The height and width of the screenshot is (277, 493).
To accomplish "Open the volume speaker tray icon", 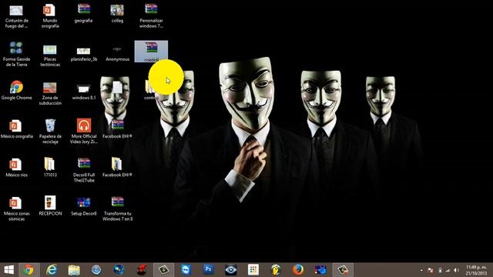I will [x=457, y=270].
